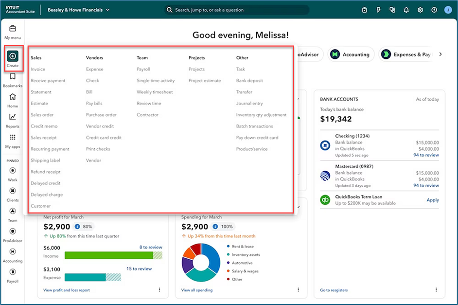458x305 pixels.
Task: Open My apps grid icon
Action: (x=13, y=138)
